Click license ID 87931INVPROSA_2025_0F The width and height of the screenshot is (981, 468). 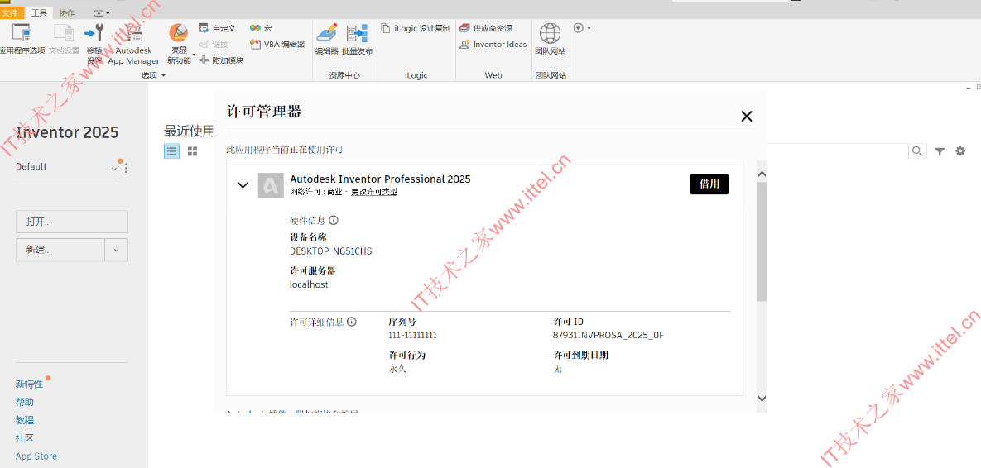pos(608,335)
